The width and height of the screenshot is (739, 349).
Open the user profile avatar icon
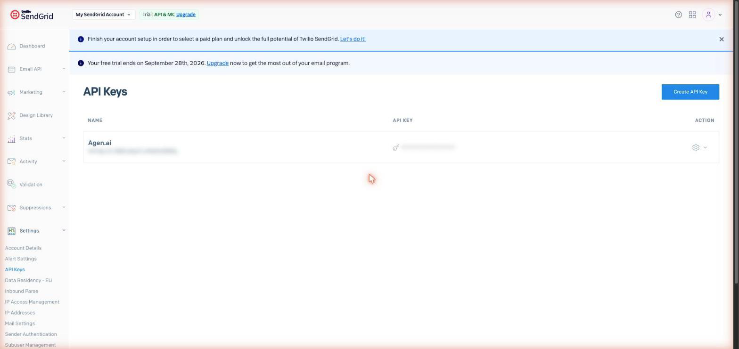point(708,15)
